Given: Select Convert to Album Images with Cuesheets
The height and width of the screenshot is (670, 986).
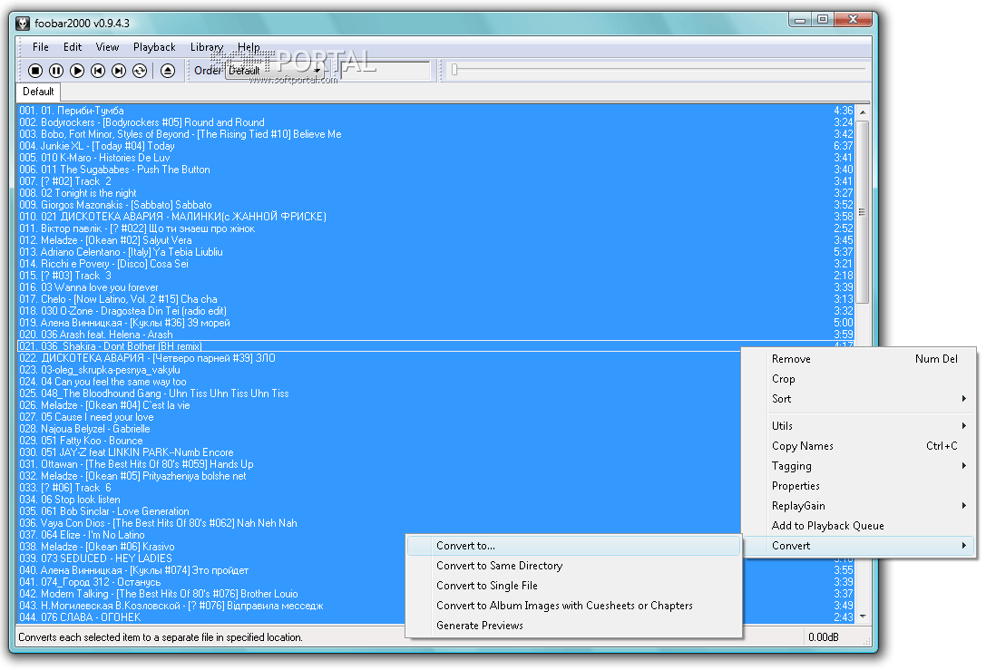Looking at the screenshot, I should (x=573, y=606).
